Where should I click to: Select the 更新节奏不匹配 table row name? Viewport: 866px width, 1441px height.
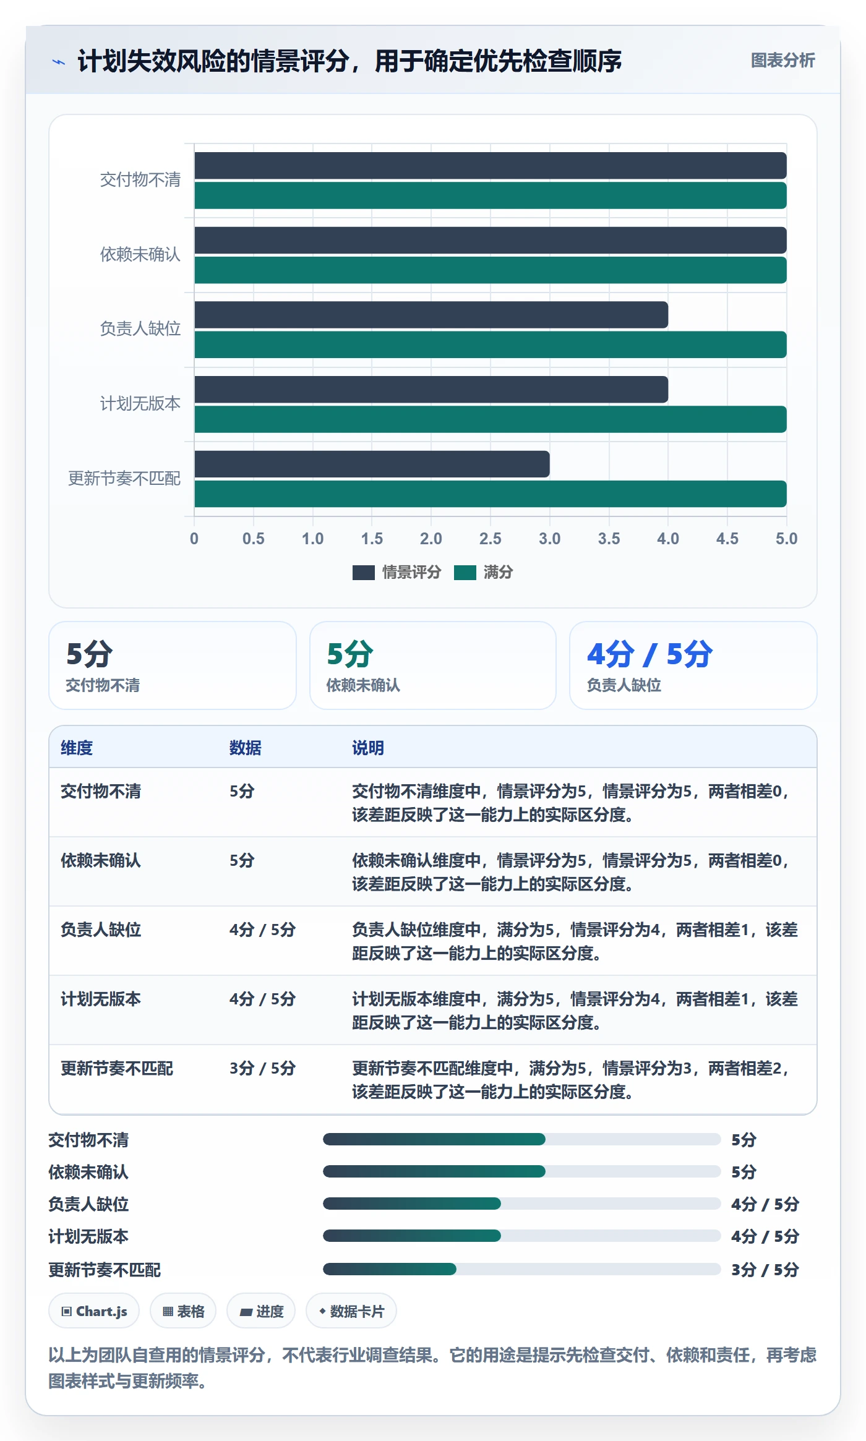pyautogui.click(x=117, y=1068)
